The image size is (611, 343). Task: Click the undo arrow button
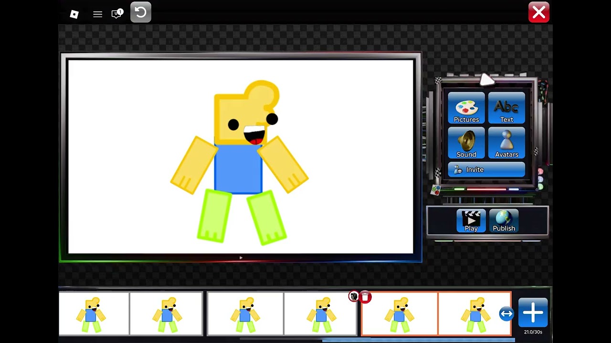(x=141, y=12)
